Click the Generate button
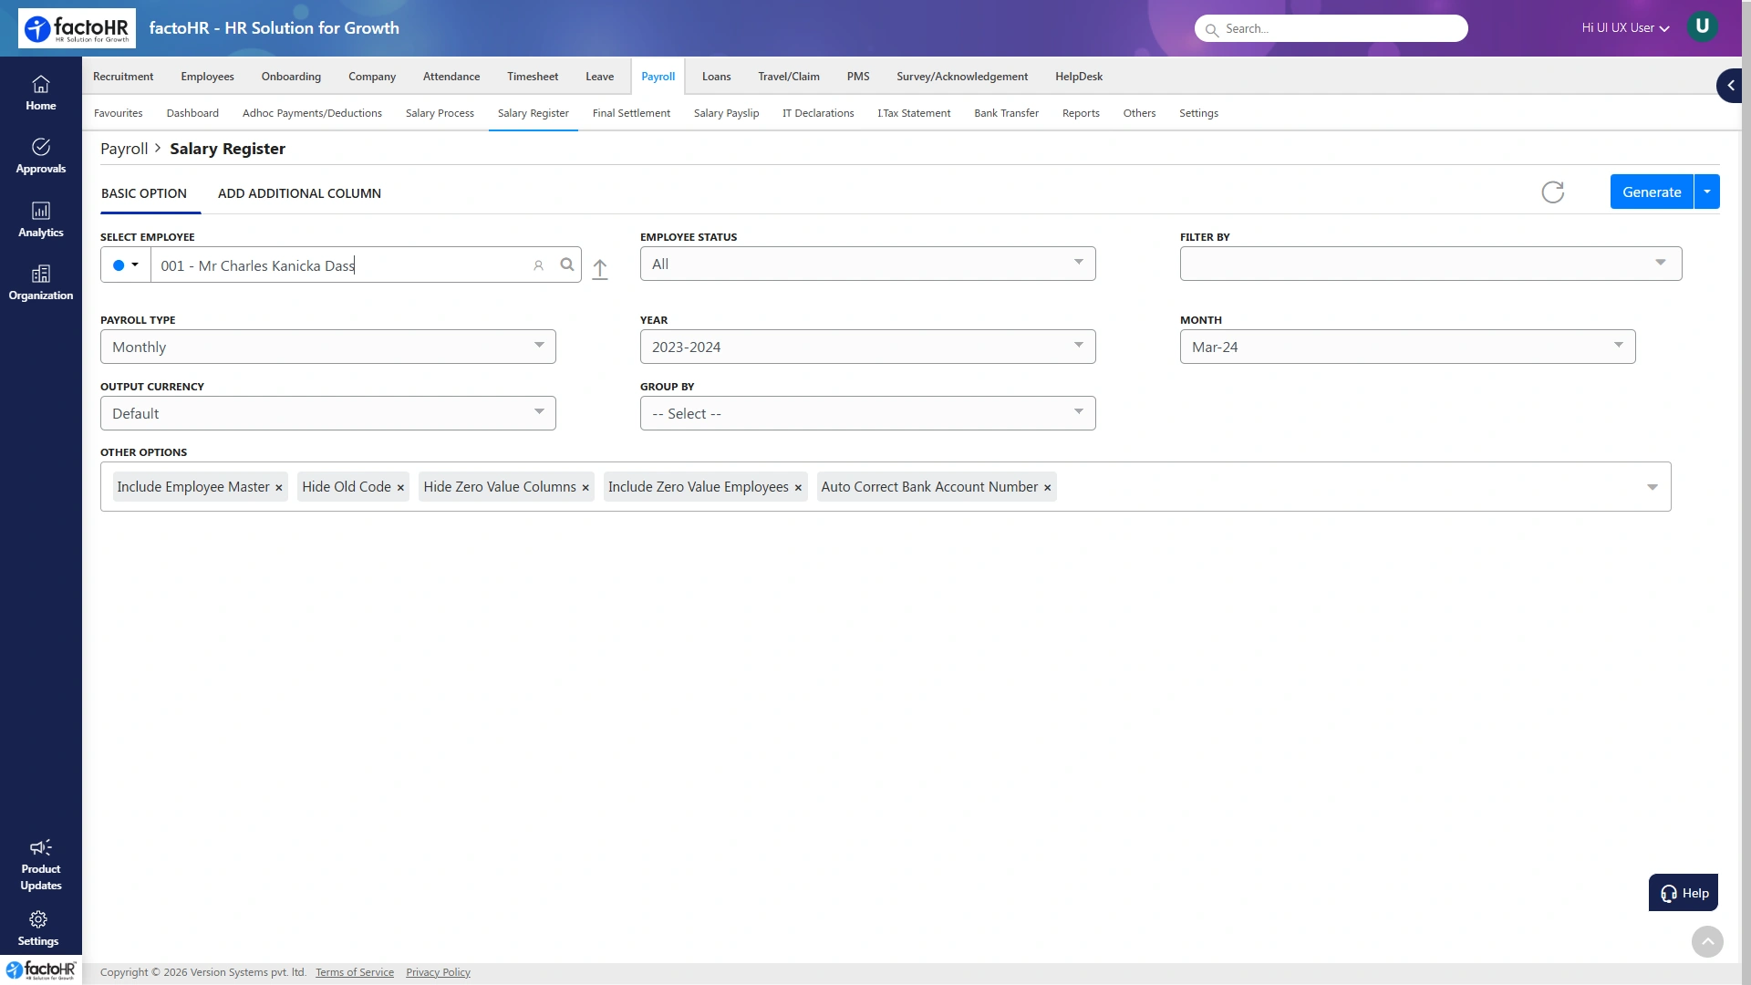 coord(1652,192)
